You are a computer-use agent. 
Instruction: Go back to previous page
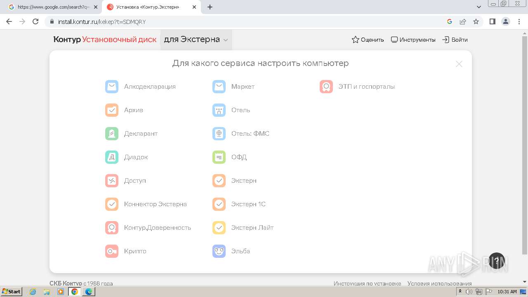(9, 21)
